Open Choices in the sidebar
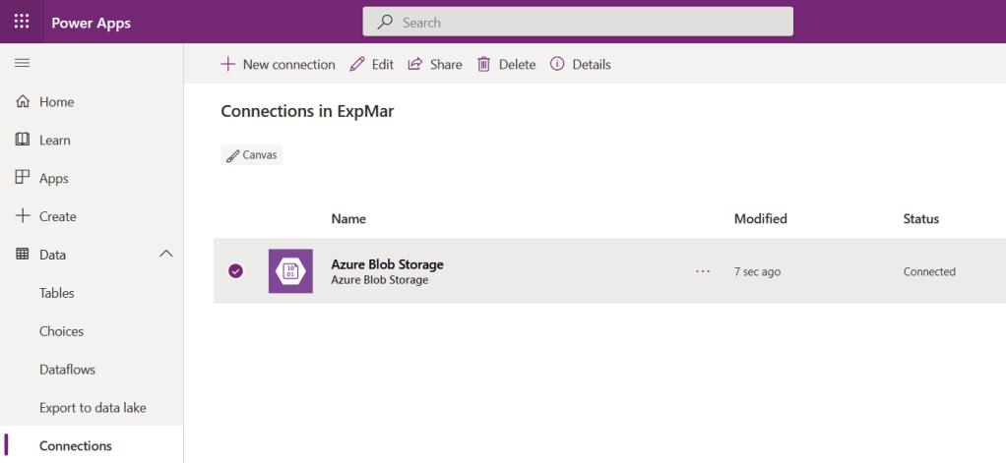 pyautogui.click(x=61, y=331)
